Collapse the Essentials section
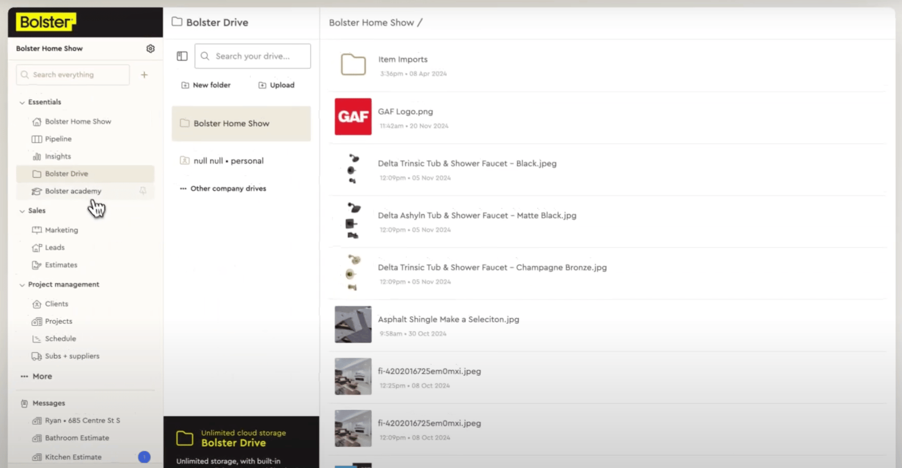This screenshot has width=902, height=468. point(22,102)
